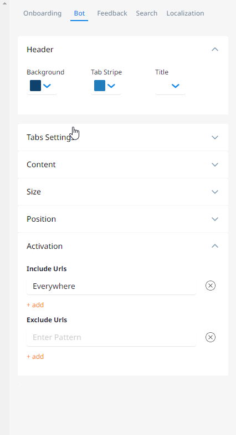Collapse the Header section chevron
236x435 pixels.
(215, 49)
